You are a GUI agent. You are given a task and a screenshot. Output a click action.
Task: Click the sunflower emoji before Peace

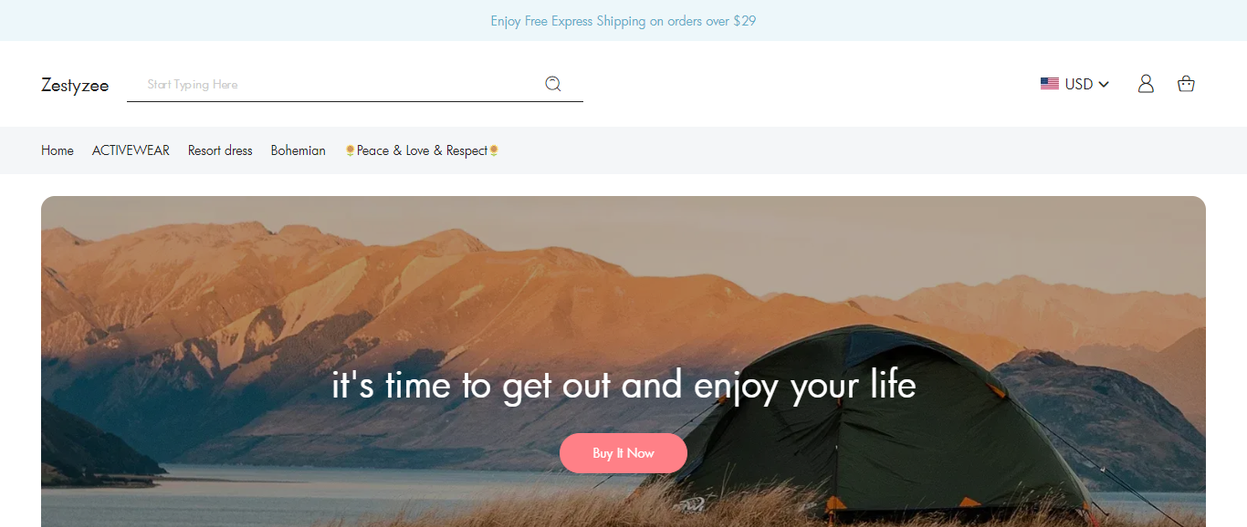click(350, 150)
